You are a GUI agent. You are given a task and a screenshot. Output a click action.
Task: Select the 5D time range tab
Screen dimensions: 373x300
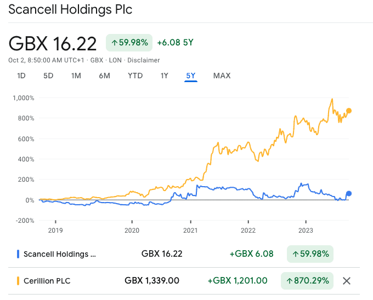pyautogui.click(x=48, y=76)
